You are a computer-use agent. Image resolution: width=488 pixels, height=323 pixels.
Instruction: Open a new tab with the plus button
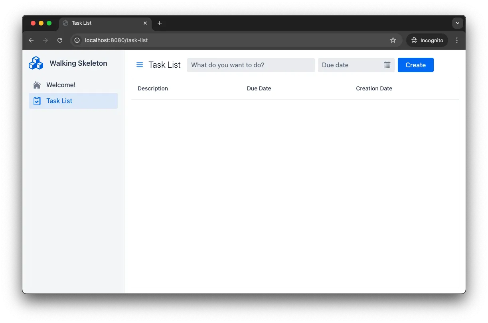(x=160, y=23)
